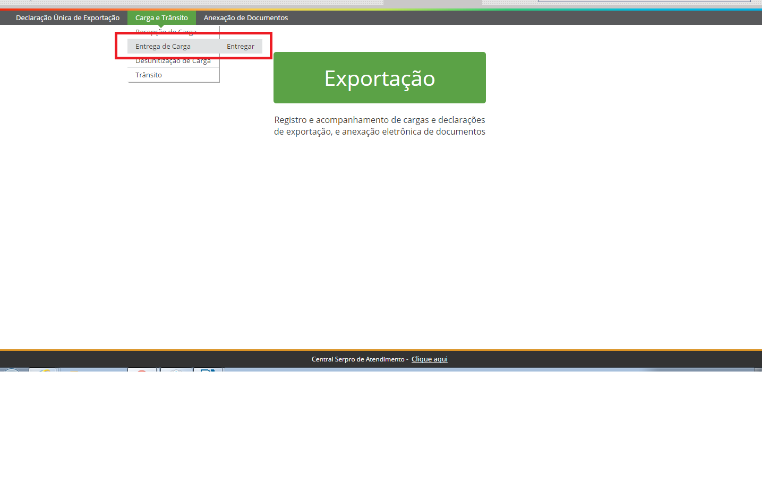Click the dark blue icon taskbar button

[208, 369]
